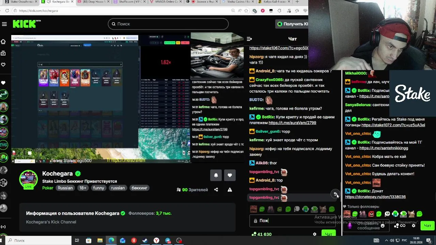Refresh the page
The width and height of the screenshot is (436, 245).
tap(7, 11)
